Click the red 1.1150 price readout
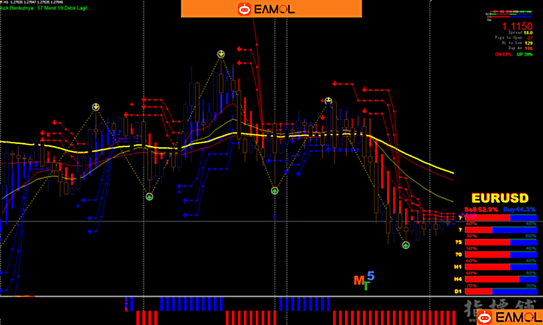 pyautogui.click(x=516, y=27)
